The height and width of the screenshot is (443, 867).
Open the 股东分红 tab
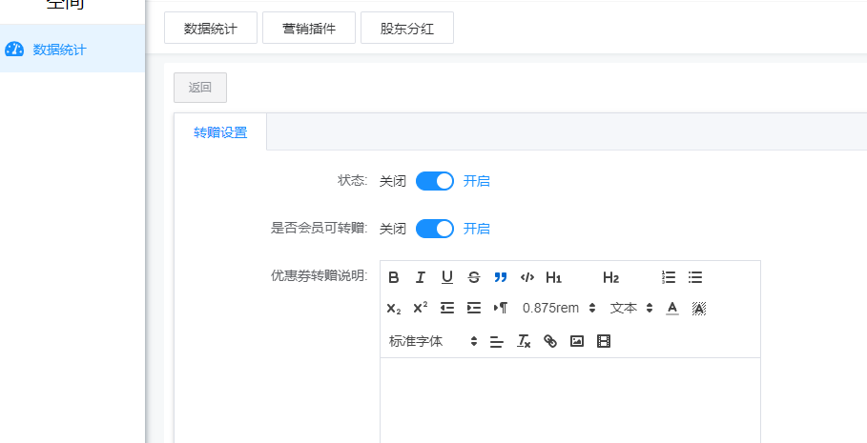pyautogui.click(x=407, y=29)
